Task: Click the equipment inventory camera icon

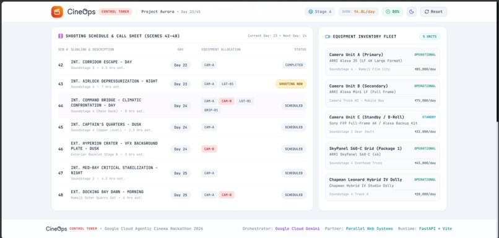Action: (328, 37)
